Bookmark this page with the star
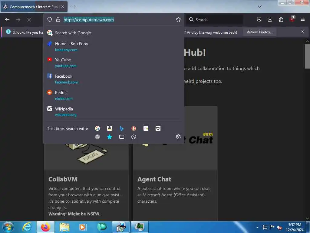Image resolution: width=310 pixels, height=233 pixels. (178, 19)
